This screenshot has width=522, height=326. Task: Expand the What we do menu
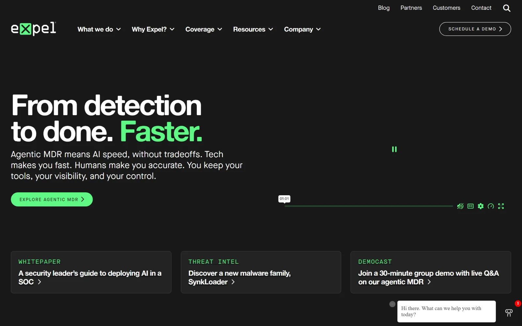99,29
